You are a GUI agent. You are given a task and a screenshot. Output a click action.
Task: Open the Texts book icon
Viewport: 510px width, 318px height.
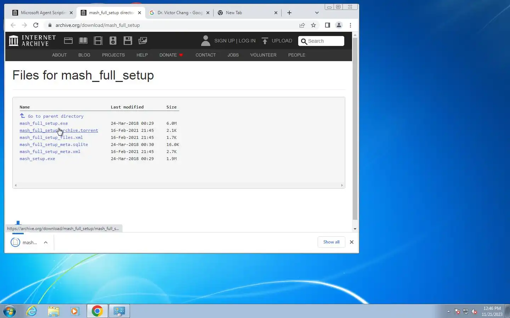83,41
